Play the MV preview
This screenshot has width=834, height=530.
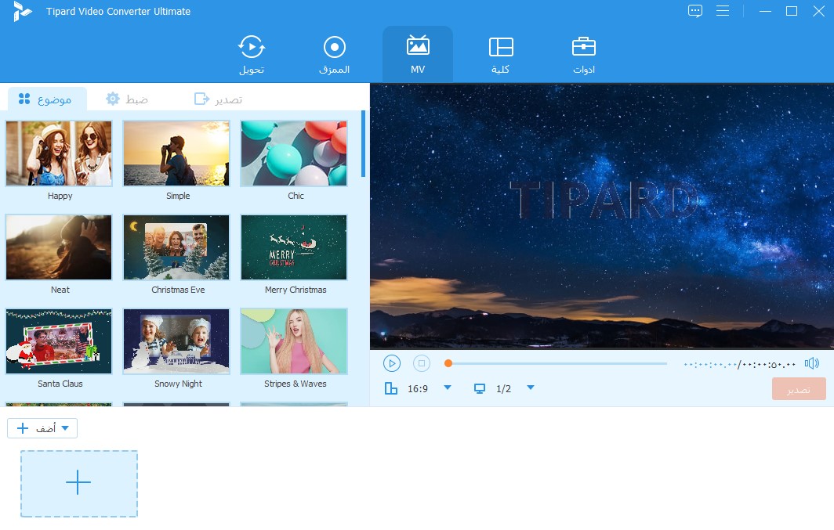pos(392,363)
